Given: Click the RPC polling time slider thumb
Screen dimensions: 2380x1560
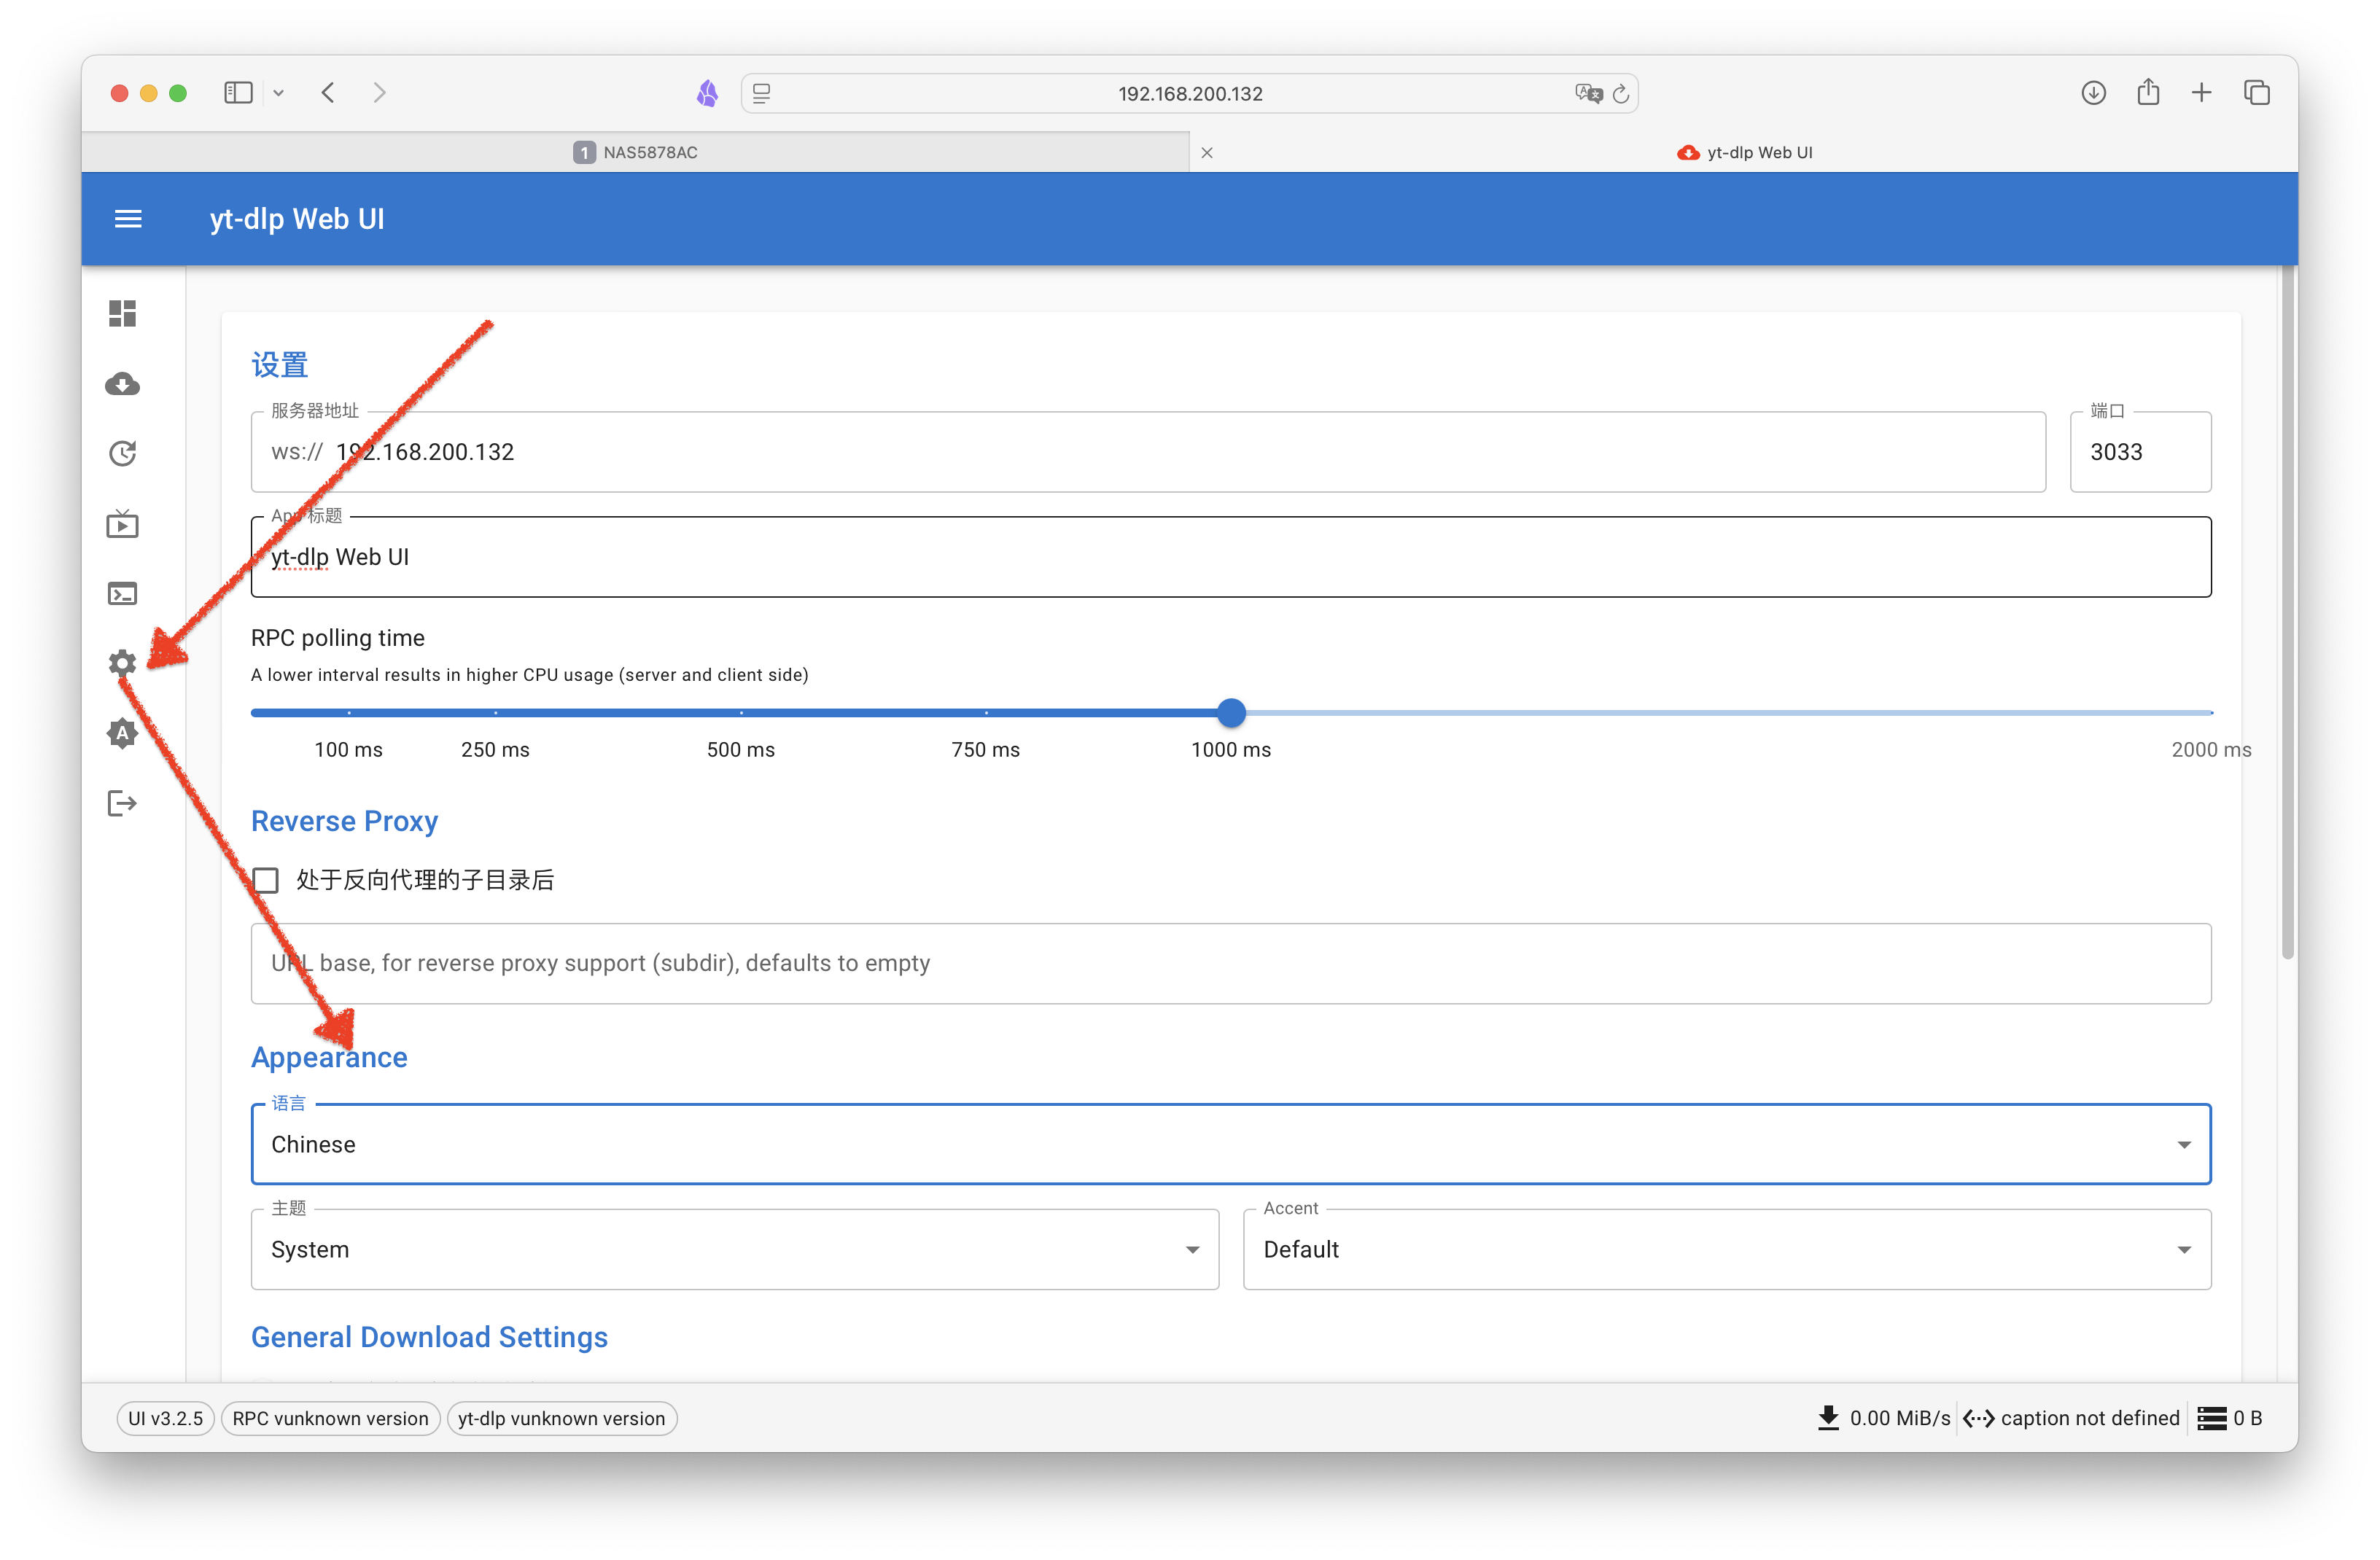Looking at the screenshot, I should [1231, 713].
